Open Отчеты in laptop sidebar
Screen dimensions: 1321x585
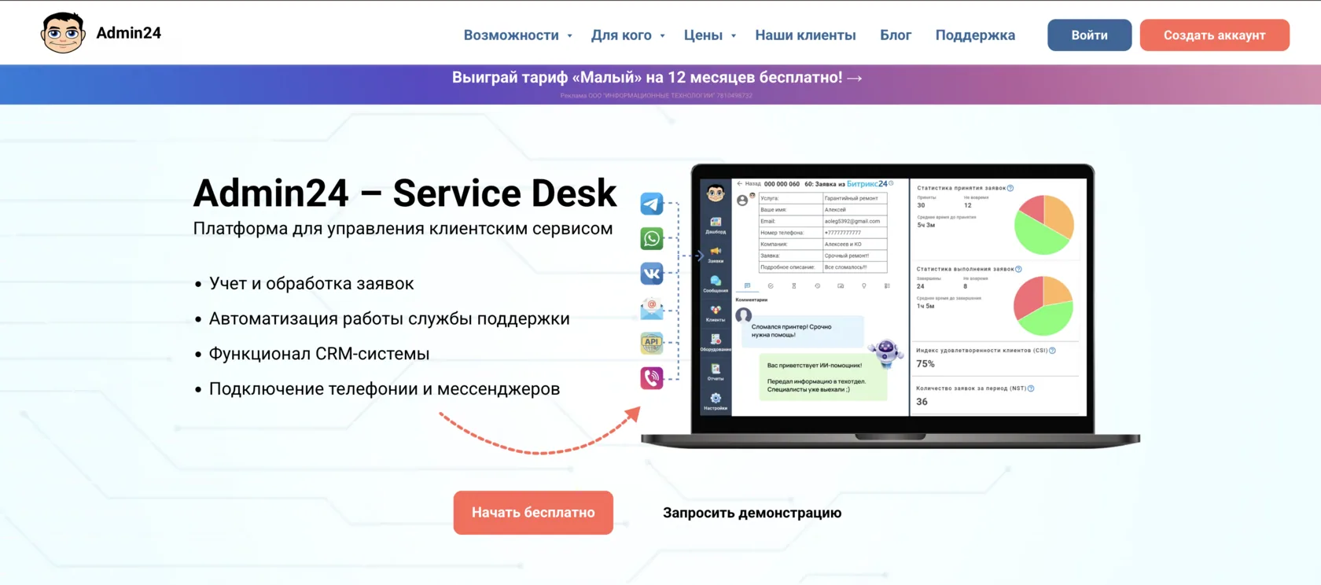pyautogui.click(x=716, y=371)
